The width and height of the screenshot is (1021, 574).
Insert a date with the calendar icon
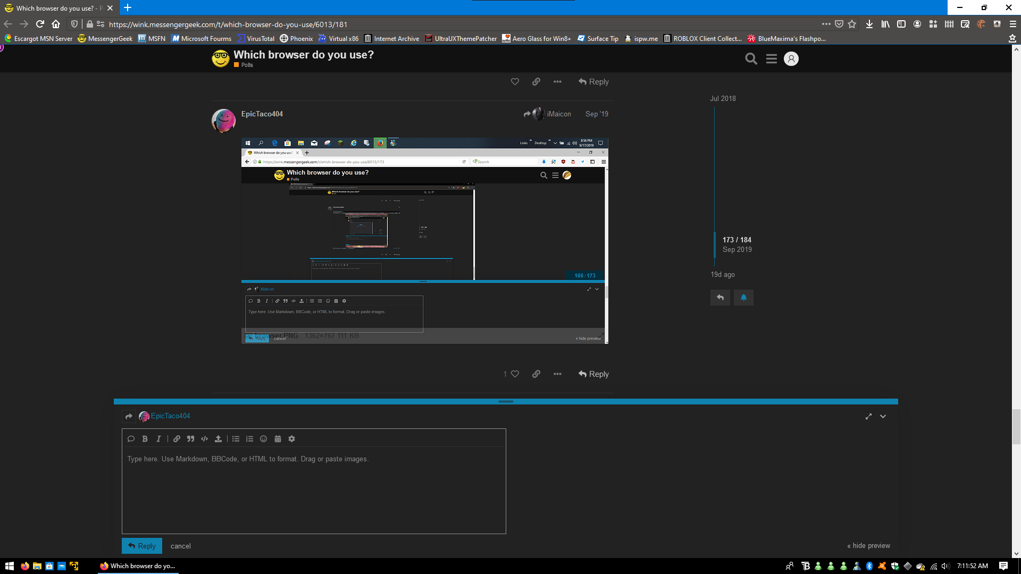278,439
